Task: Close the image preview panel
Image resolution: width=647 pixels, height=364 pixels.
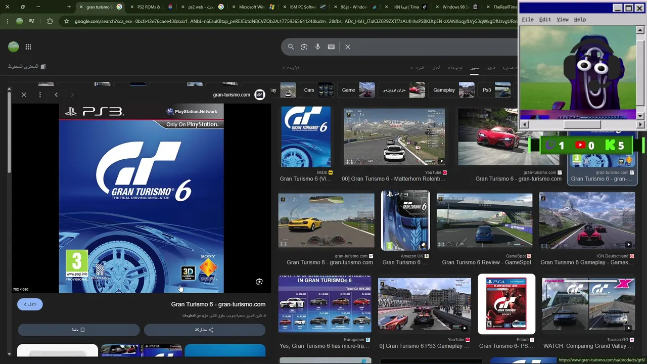Action: click(x=24, y=95)
